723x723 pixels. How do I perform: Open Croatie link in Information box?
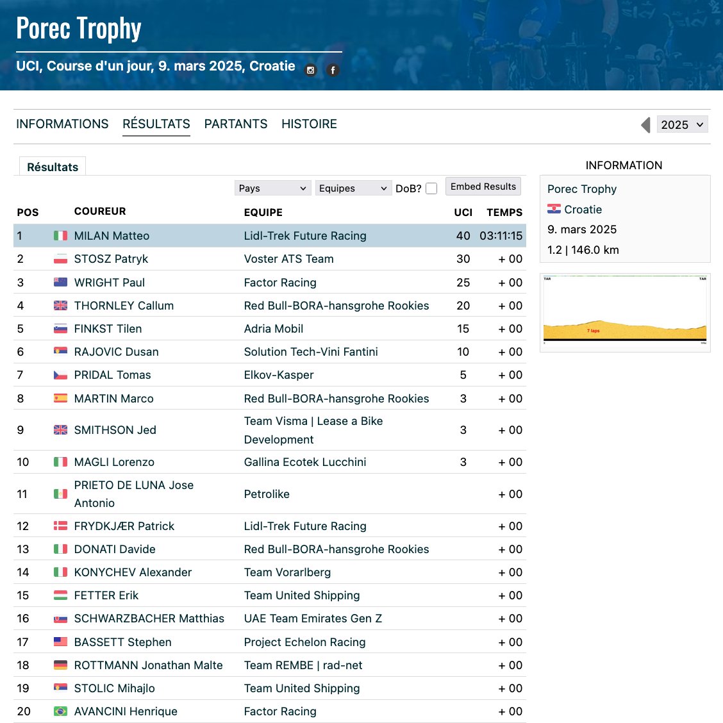pos(583,210)
